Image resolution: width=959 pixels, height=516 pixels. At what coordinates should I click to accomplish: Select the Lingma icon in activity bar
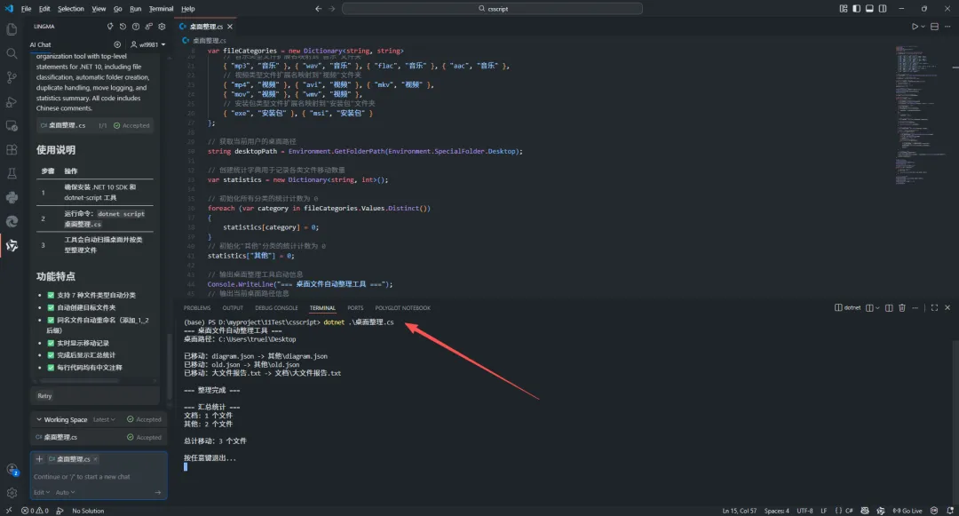tap(12, 246)
